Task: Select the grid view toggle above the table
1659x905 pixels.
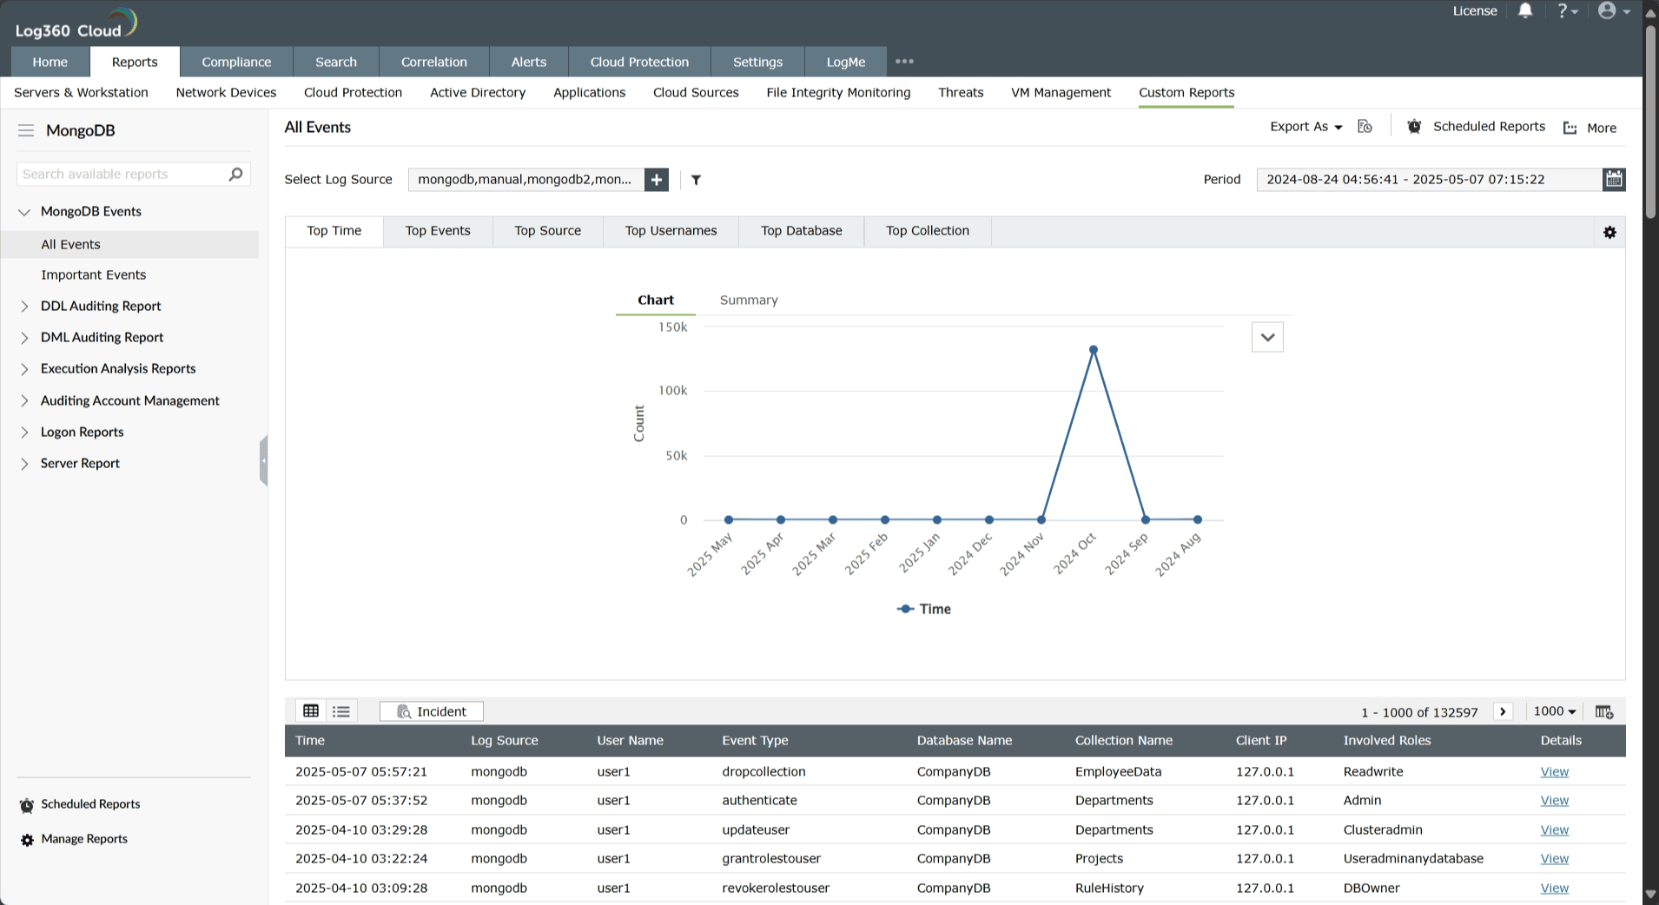Action: [x=311, y=710]
